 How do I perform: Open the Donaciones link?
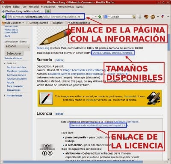[x=14, y=90]
